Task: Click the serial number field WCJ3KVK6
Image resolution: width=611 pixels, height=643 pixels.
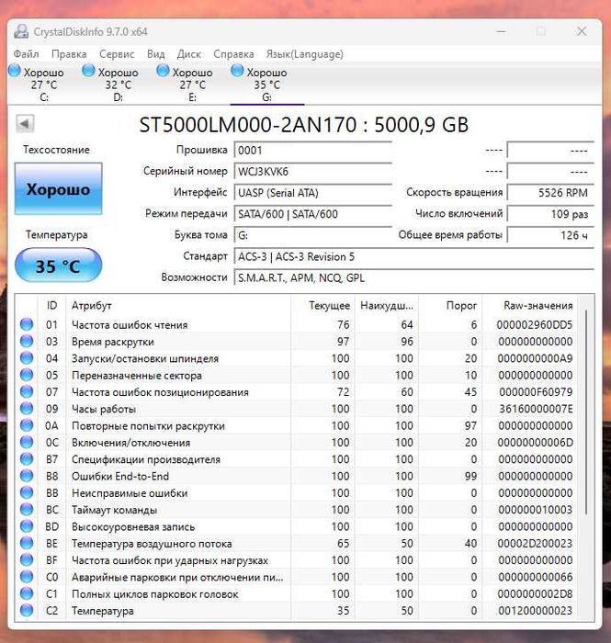Action: (313, 172)
